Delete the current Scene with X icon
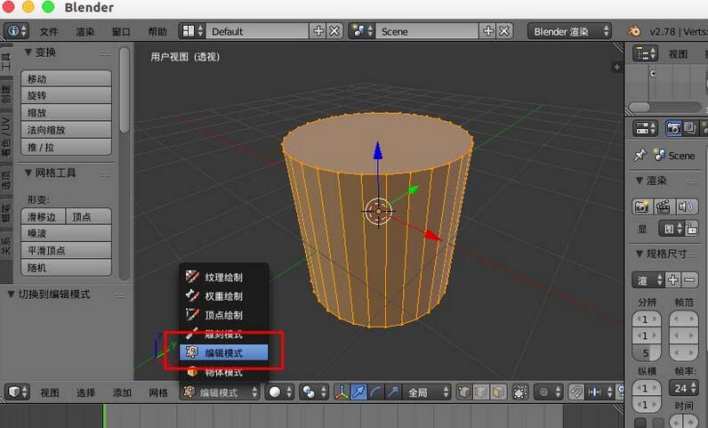Screen dimensions: 708x428 [x=504, y=31]
